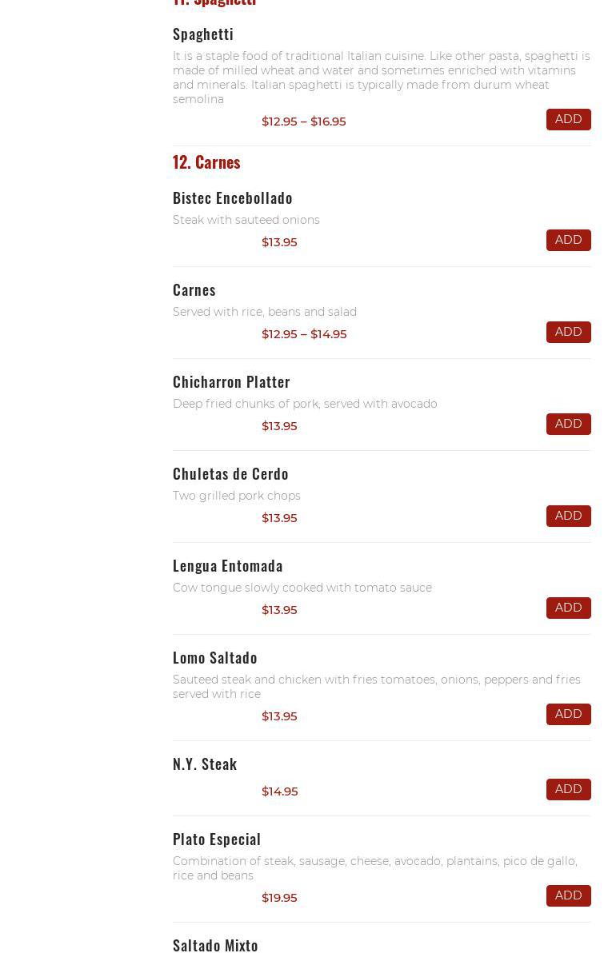This screenshot has height=957, width=616.
Task: Click ADD button for Carnes item
Action: [x=568, y=332]
